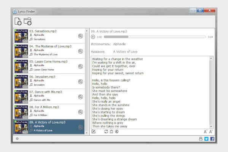The width and height of the screenshot is (228, 152).
Task: Click lyric line 'Waiting for a change in the weather'
Action: pos(117,59)
